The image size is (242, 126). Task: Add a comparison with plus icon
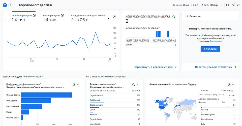click(10, 5)
